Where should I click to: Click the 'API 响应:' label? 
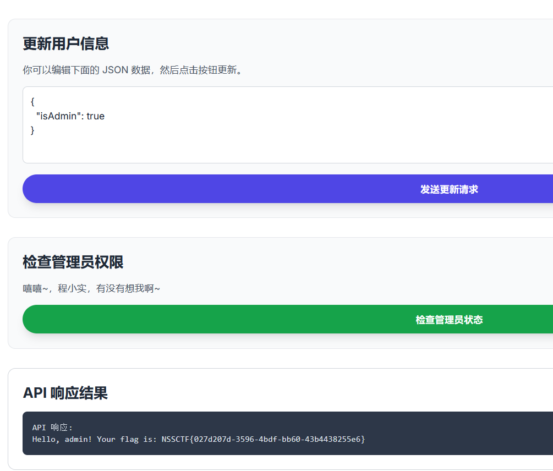[52, 428]
